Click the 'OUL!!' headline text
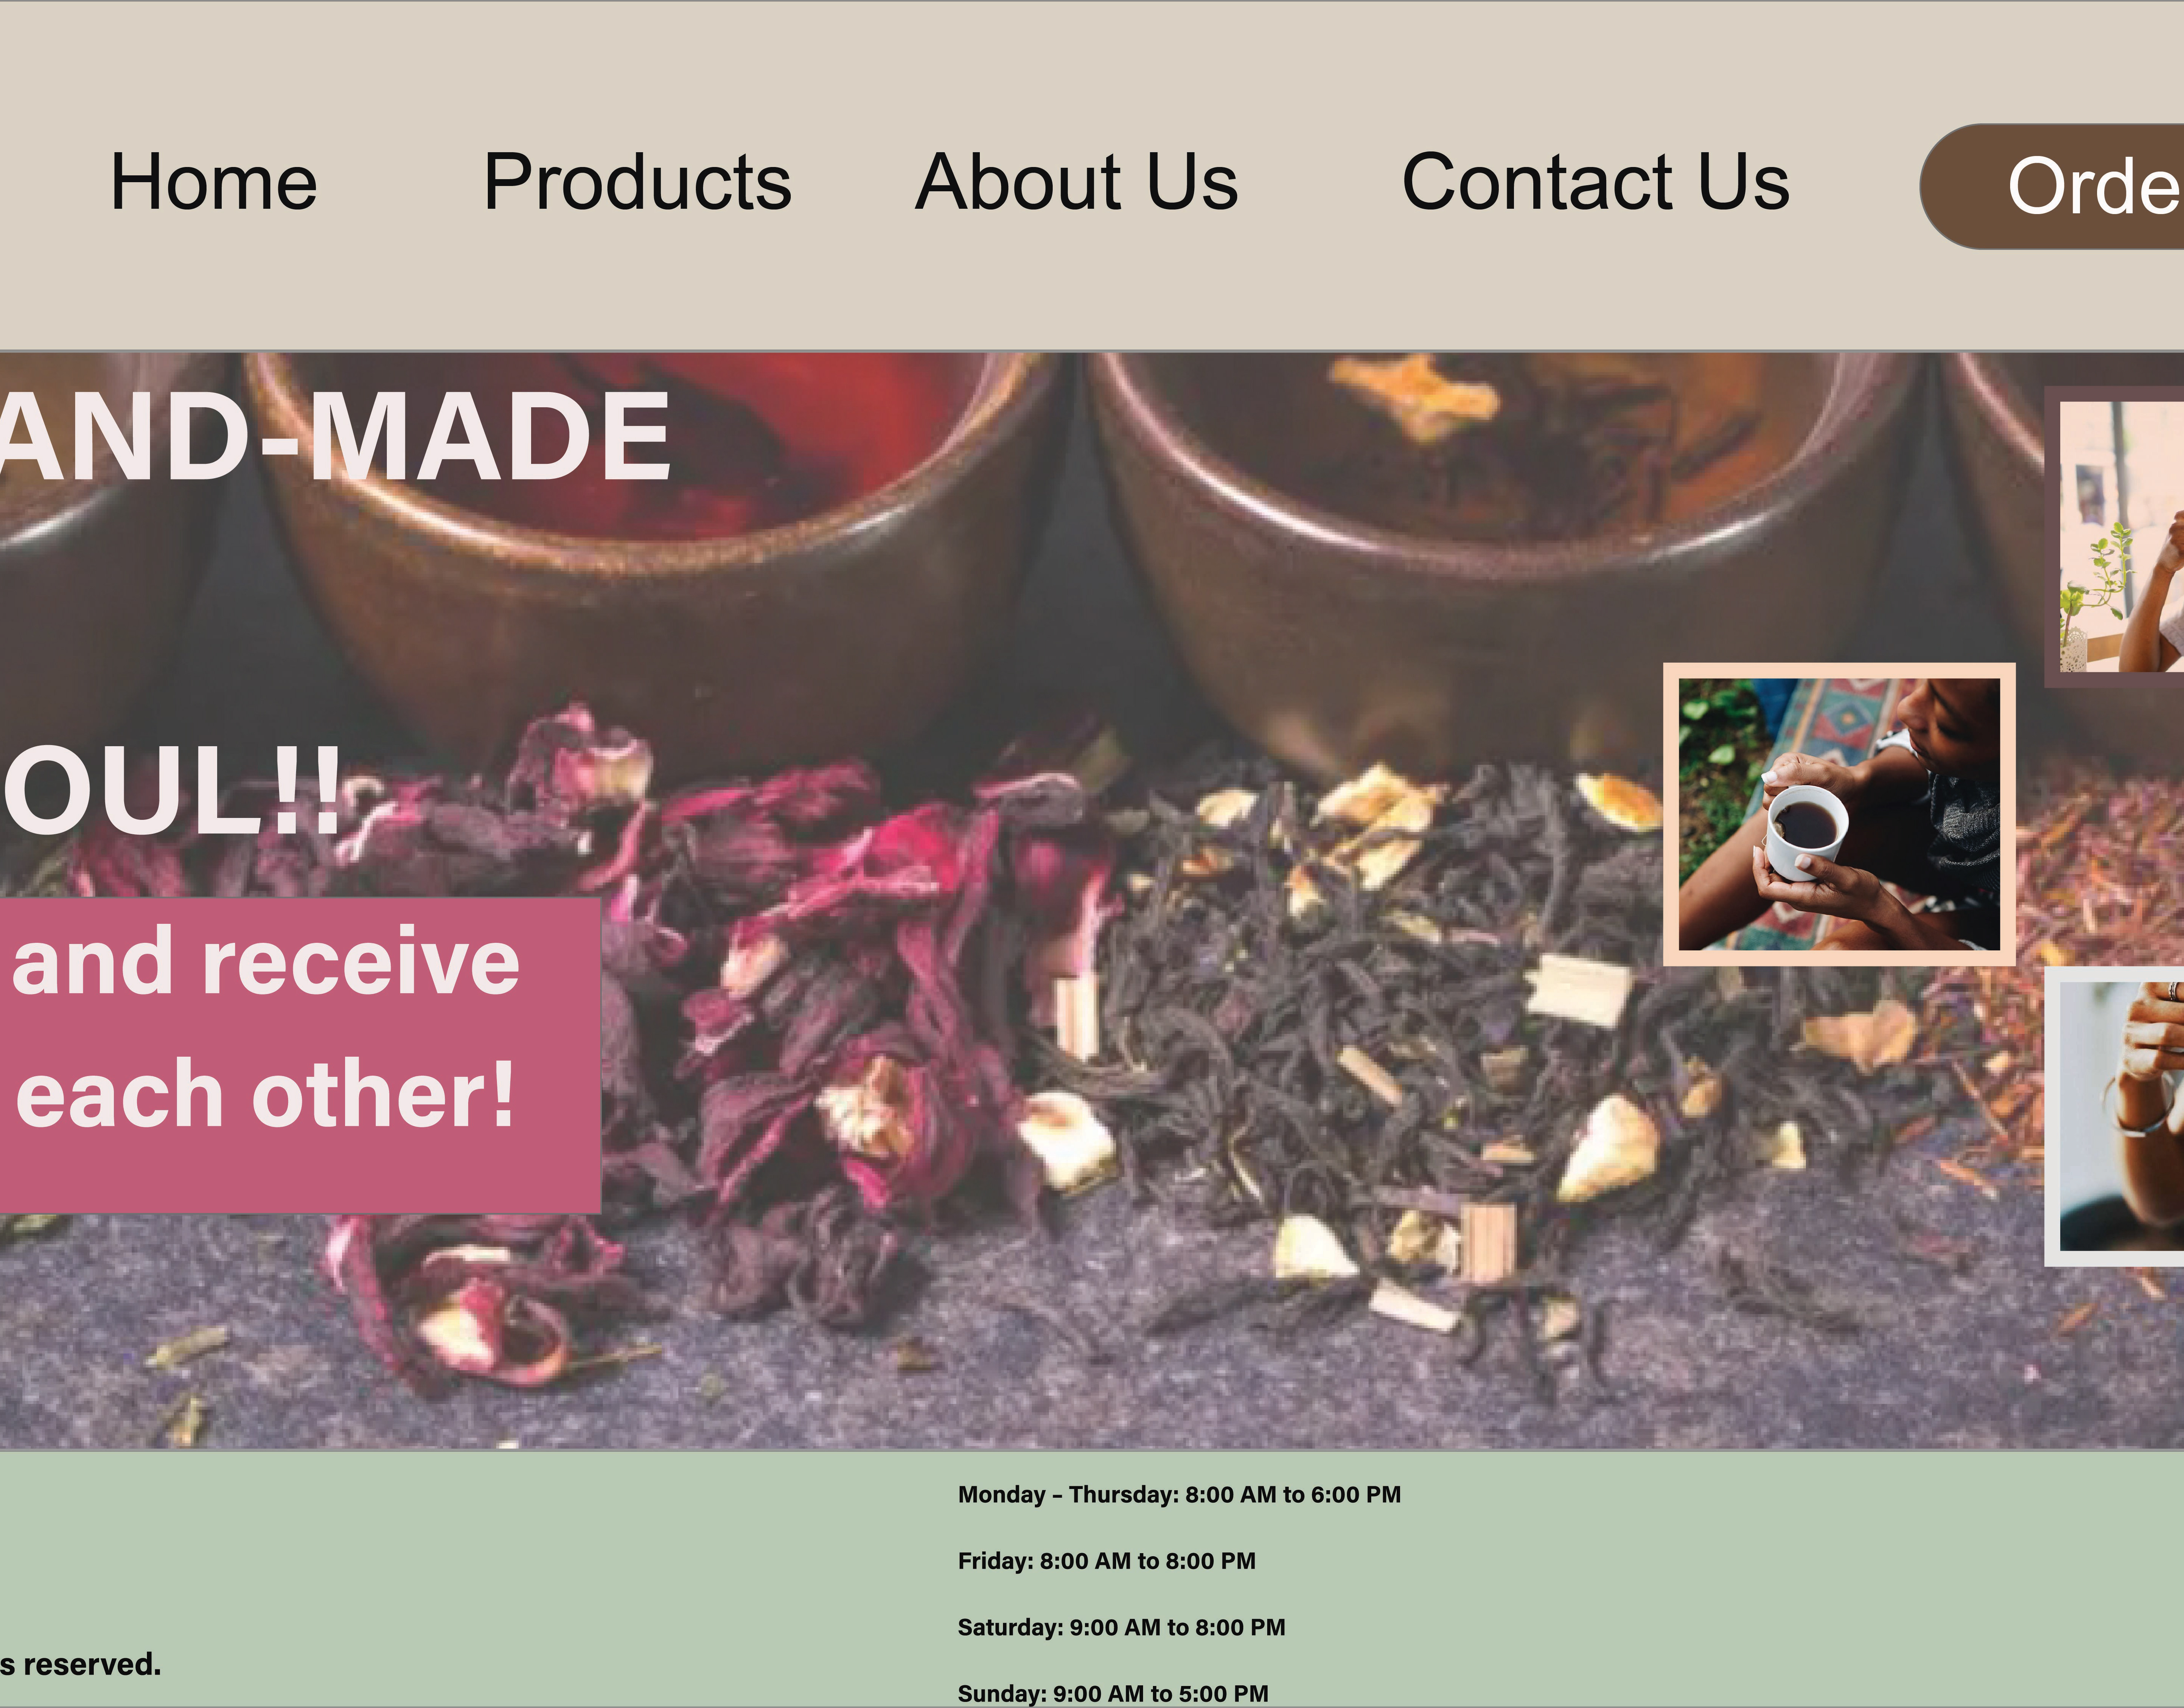The height and width of the screenshot is (1708, 2184). pyautogui.click(x=172, y=792)
